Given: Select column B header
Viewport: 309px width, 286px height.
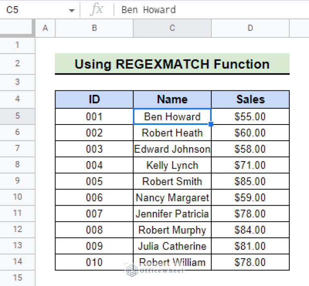Looking at the screenshot, I should (94, 28).
